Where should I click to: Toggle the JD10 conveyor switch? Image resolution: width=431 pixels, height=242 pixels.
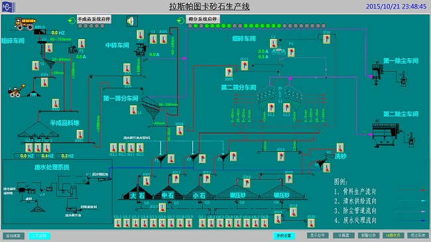tap(326, 39)
